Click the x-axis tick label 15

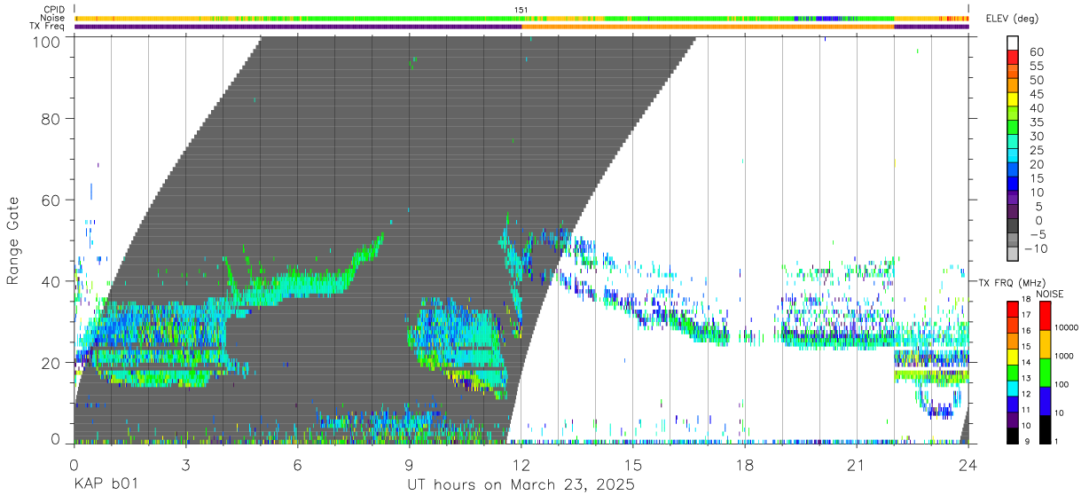[x=632, y=466]
